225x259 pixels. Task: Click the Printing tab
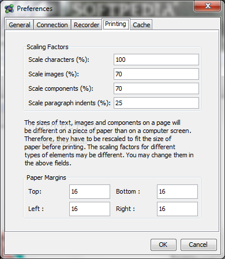(x=116, y=24)
